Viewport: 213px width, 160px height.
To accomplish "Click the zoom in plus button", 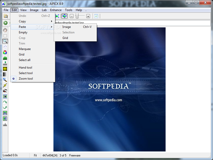I will pos(88,16).
